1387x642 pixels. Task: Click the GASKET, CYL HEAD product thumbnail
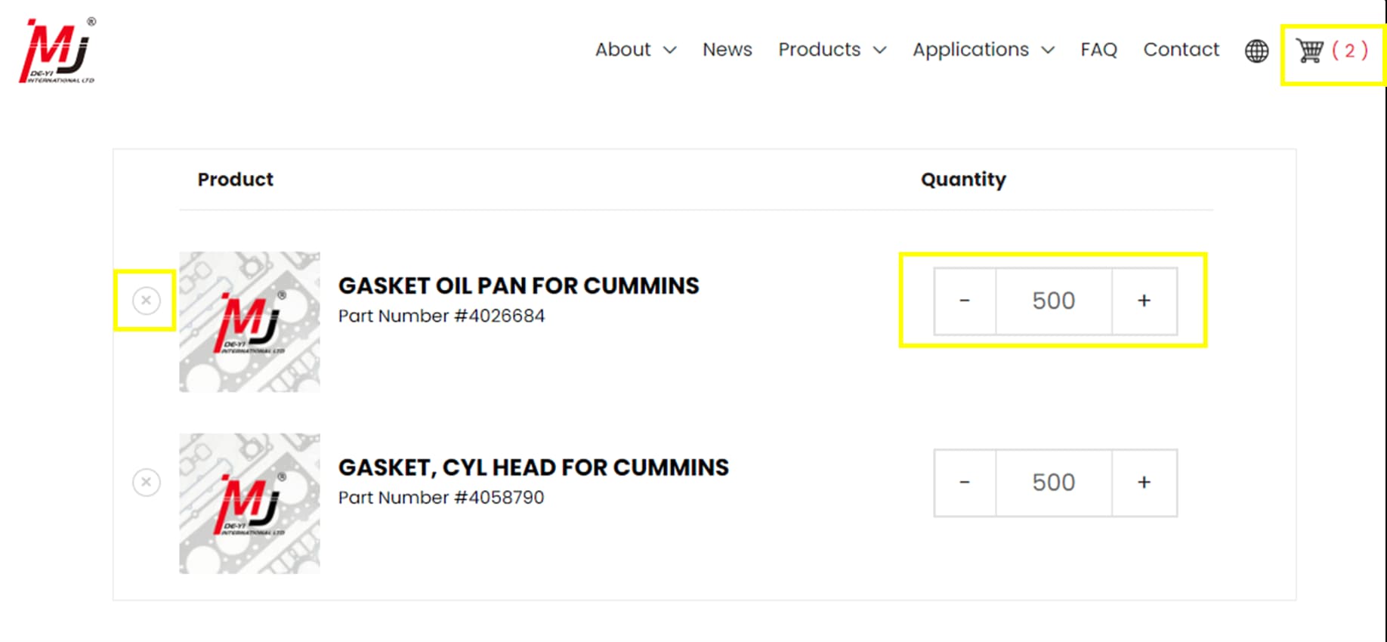(x=250, y=502)
